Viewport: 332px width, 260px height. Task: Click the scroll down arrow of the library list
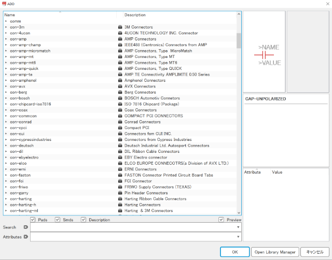click(239, 213)
